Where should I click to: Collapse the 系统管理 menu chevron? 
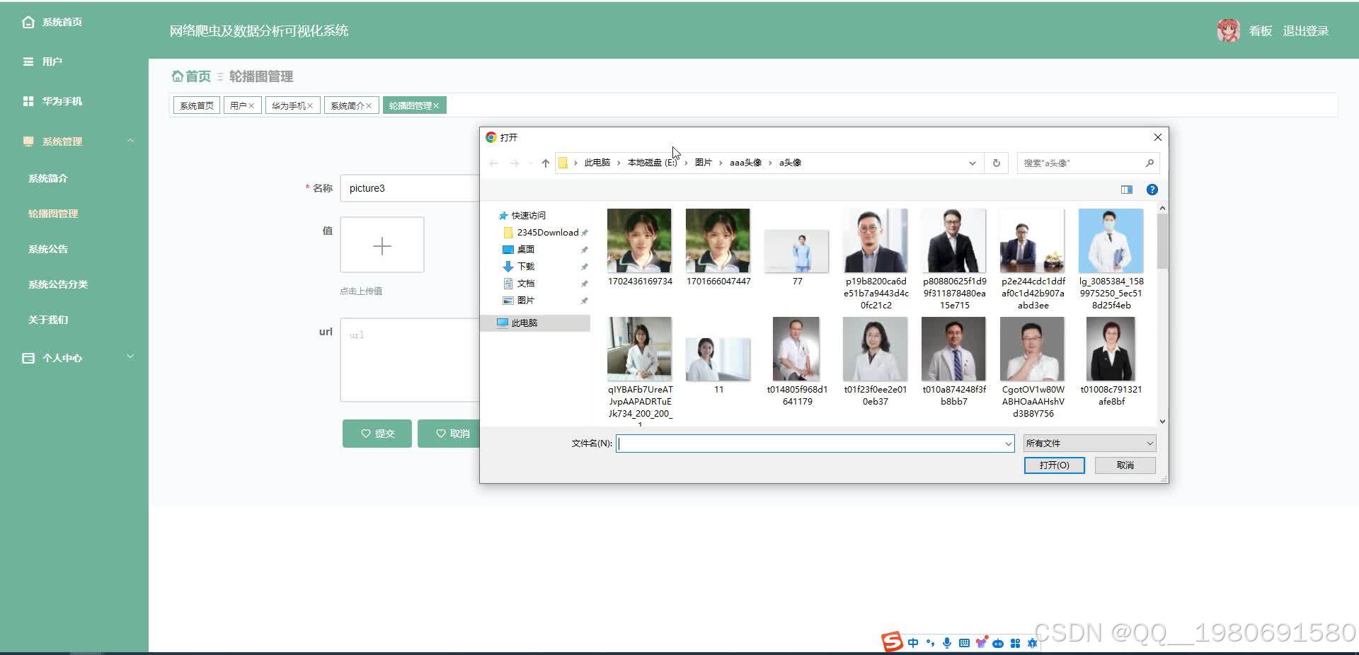click(130, 141)
